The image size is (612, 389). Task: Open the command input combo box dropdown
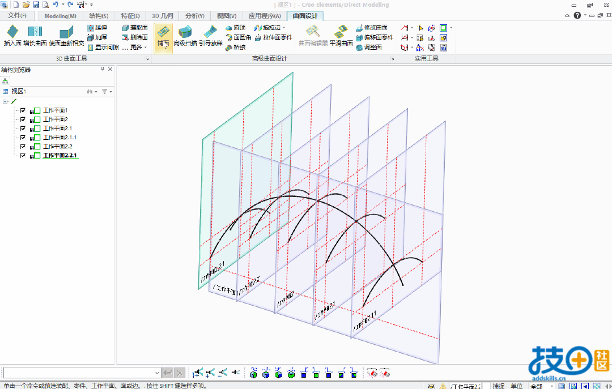[157, 373]
